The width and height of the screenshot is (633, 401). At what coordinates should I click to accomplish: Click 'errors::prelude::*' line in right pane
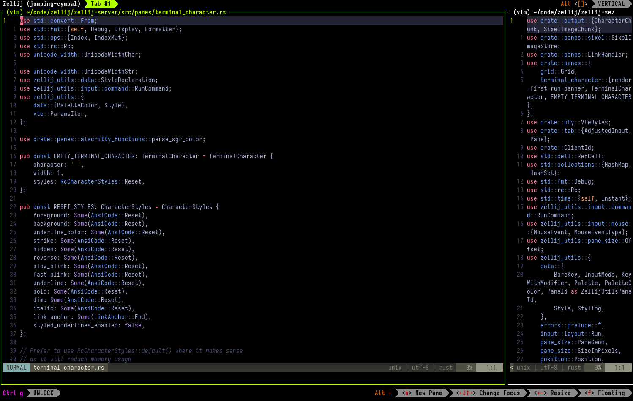click(x=572, y=325)
